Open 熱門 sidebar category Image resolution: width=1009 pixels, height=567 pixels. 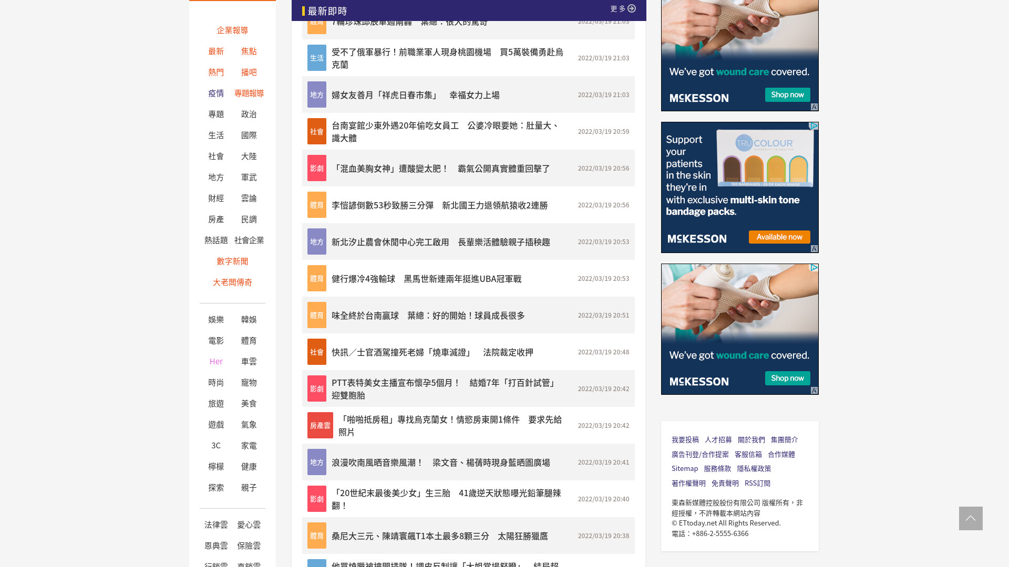[x=216, y=72]
